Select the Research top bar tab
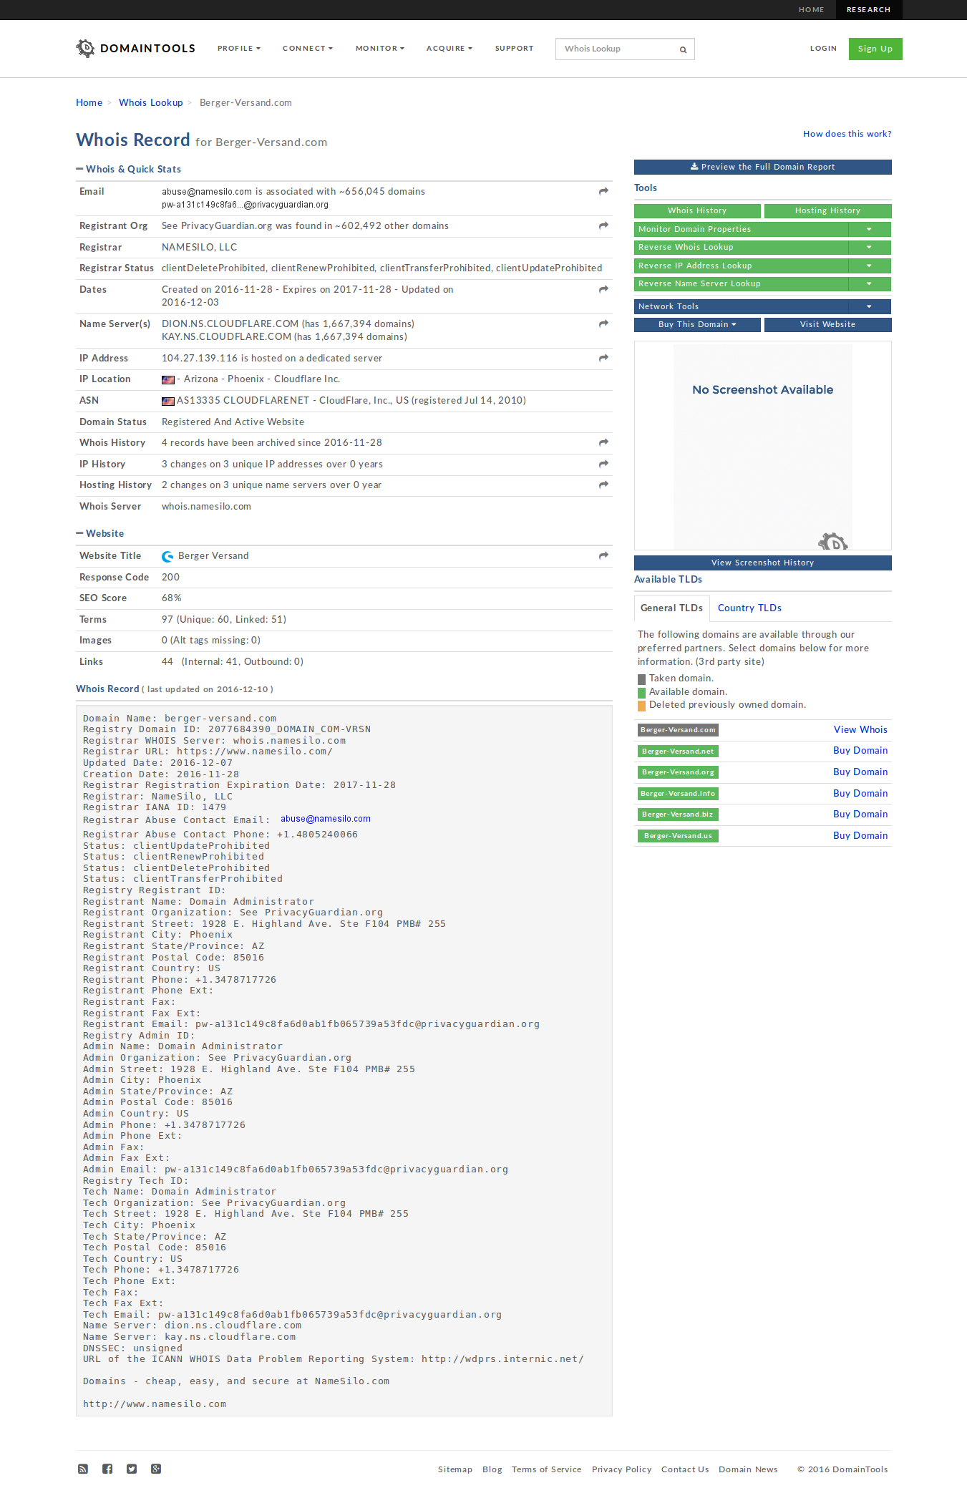 [868, 10]
